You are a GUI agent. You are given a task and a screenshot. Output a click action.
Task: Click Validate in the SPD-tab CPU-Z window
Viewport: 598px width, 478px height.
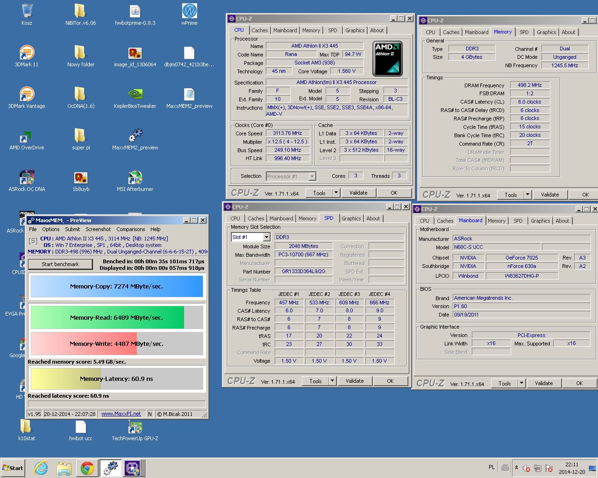(355, 381)
